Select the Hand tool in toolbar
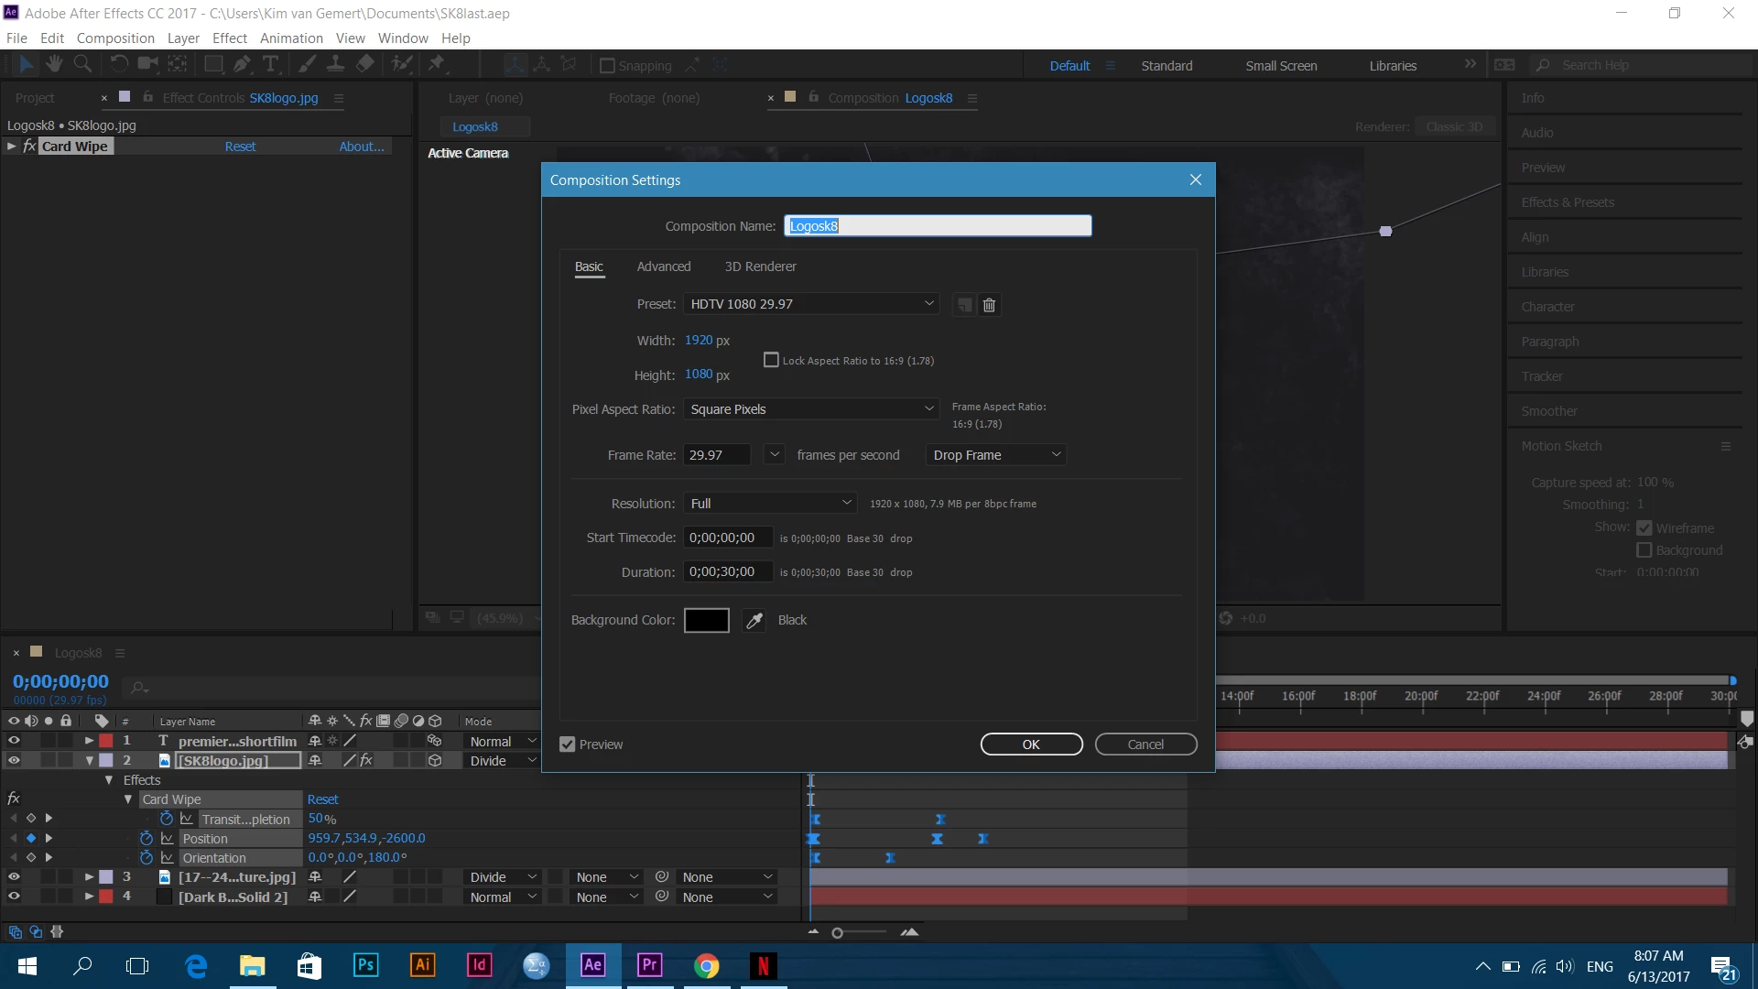This screenshot has width=1758, height=989. click(x=54, y=64)
